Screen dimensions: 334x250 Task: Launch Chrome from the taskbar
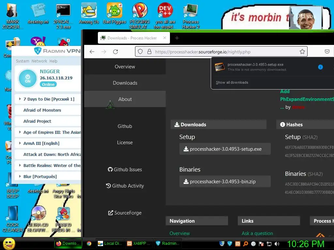tap(89, 243)
